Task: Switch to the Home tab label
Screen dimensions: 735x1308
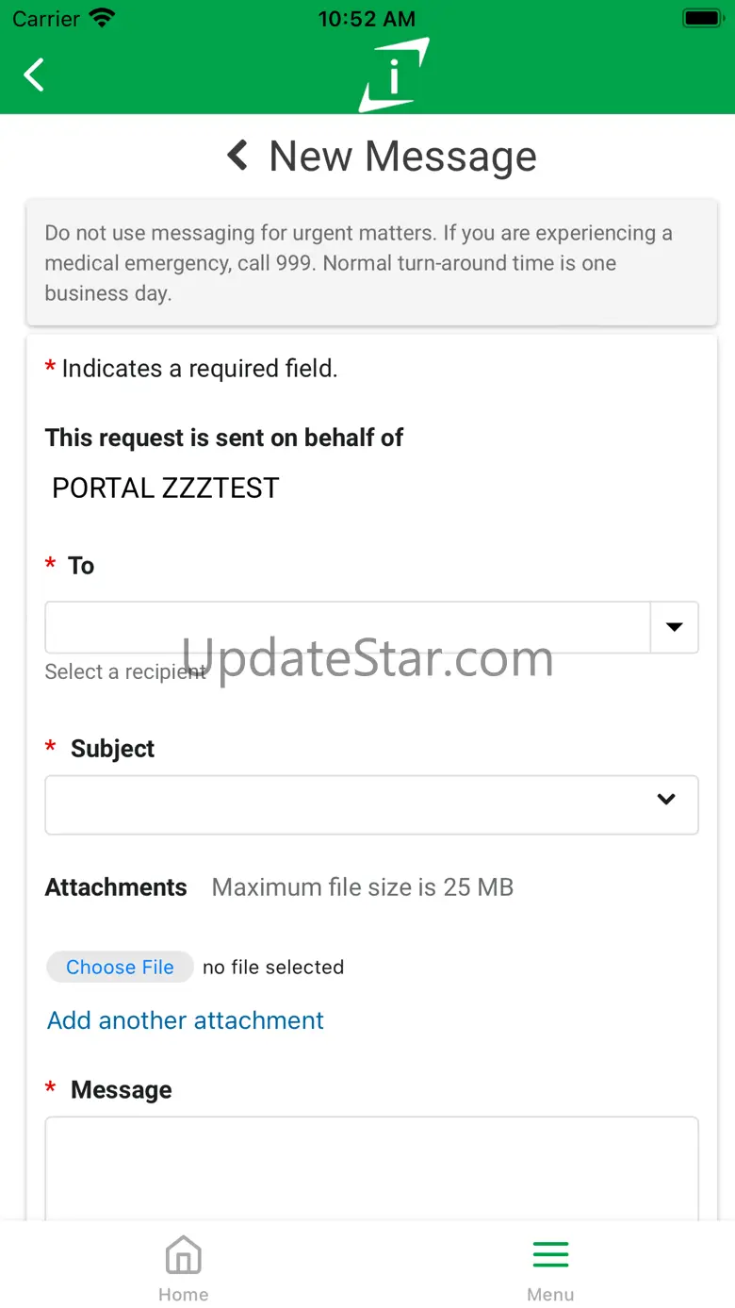Action: [183, 1295]
